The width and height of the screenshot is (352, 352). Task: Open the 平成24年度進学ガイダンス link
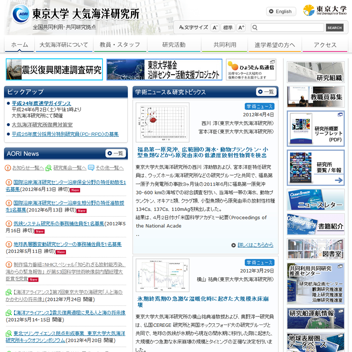(x=41, y=103)
